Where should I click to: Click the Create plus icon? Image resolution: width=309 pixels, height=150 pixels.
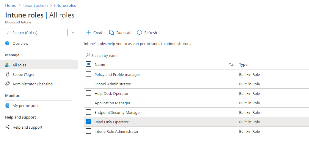click(89, 33)
